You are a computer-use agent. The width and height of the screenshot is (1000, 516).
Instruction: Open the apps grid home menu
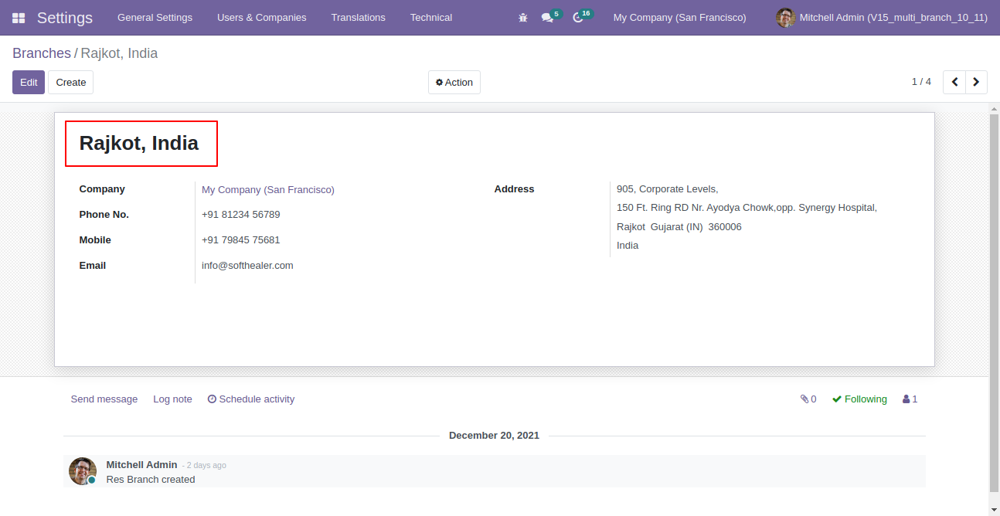click(19, 18)
